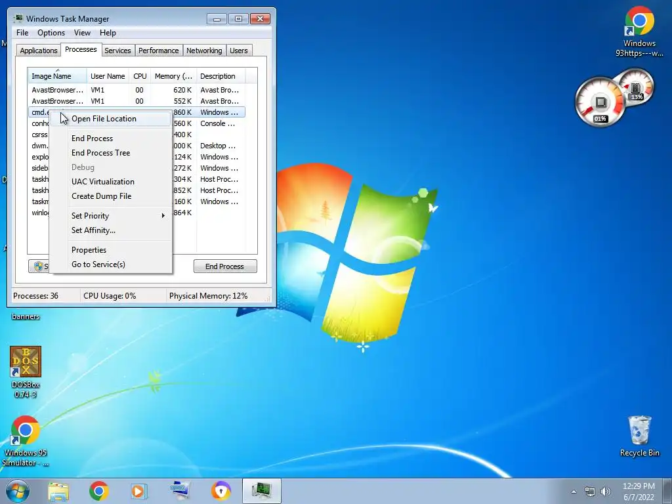This screenshot has height=504, width=672.
Task: Open the Options menu
Action: click(51, 33)
